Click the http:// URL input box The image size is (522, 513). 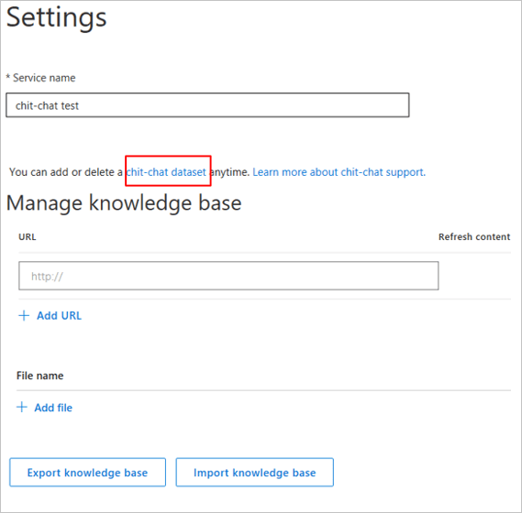[228, 276]
